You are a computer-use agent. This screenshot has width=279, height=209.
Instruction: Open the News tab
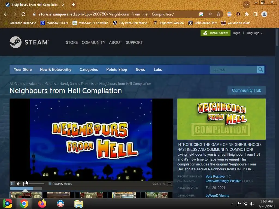(x=140, y=69)
